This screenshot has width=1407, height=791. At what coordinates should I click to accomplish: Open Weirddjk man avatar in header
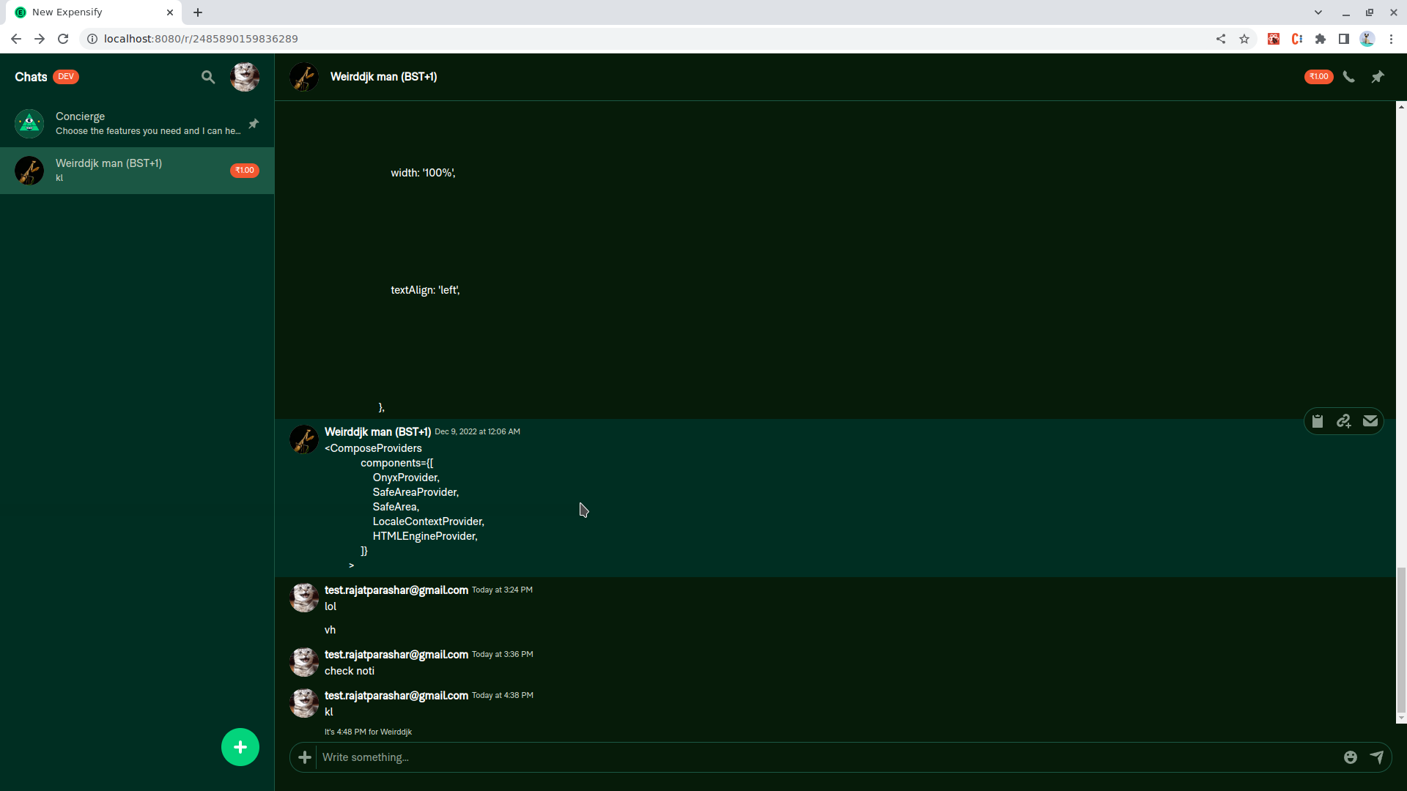tap(304, 77)
